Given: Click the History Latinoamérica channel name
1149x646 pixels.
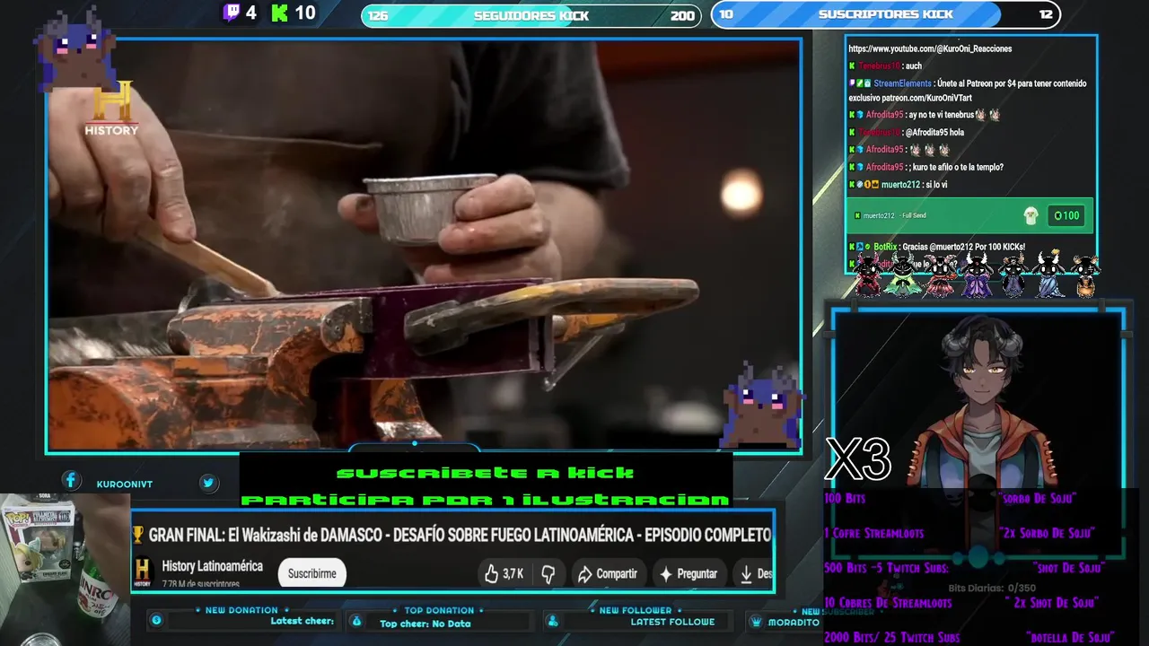Looking at the screenshot, I should click(212, 566).
